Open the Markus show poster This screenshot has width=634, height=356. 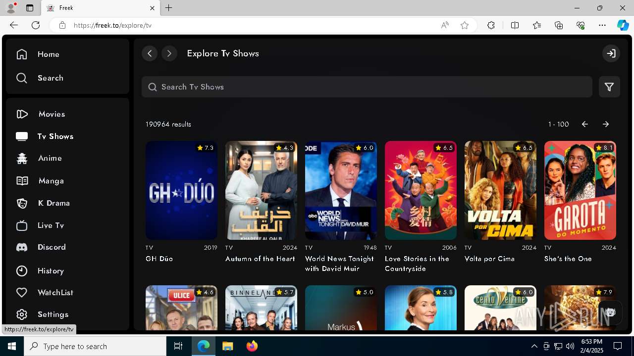(x=341, y=308)
